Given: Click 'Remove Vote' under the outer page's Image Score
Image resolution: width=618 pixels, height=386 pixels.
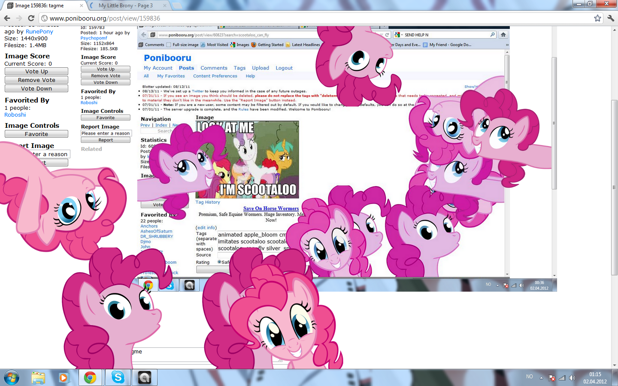Looking at the screenshot, I should [36, 80].
